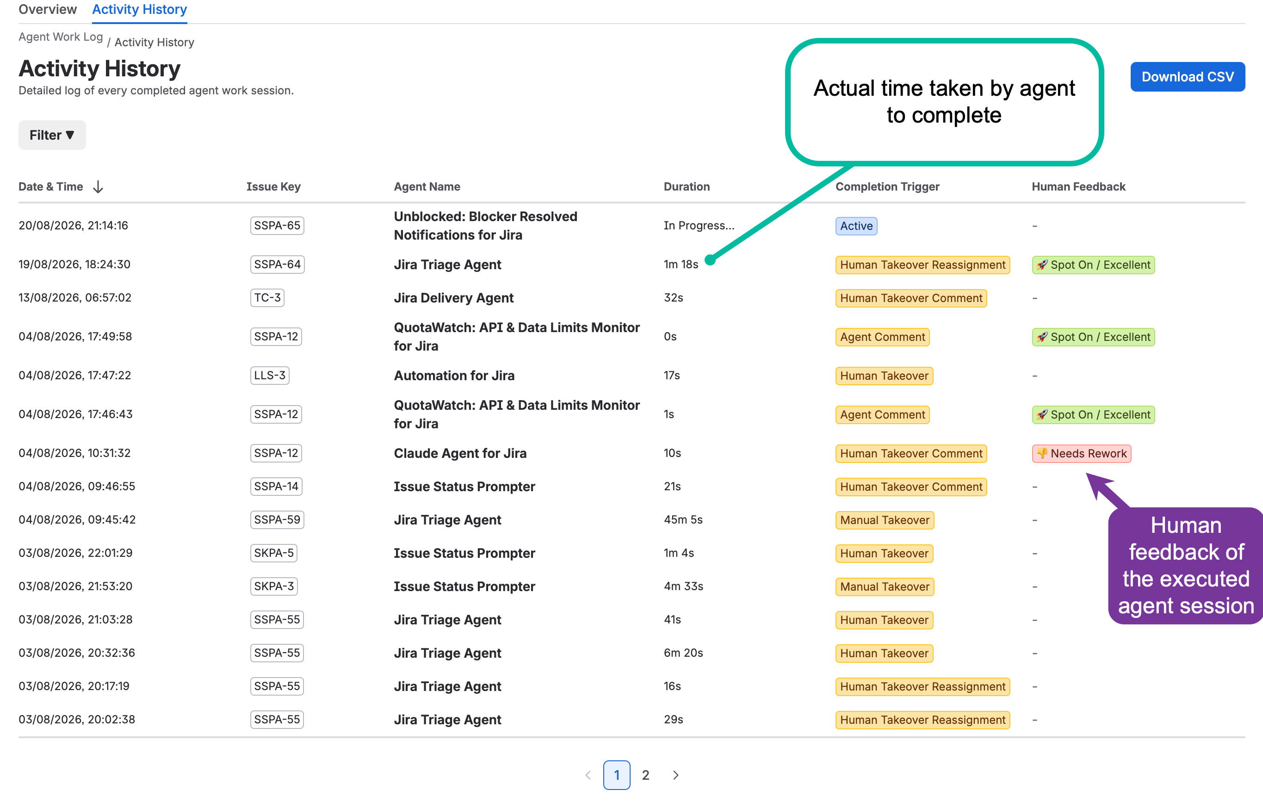Switch to the Overview tab
The width and height of the screenshot is (1263, 808).
tap(47, 9)
